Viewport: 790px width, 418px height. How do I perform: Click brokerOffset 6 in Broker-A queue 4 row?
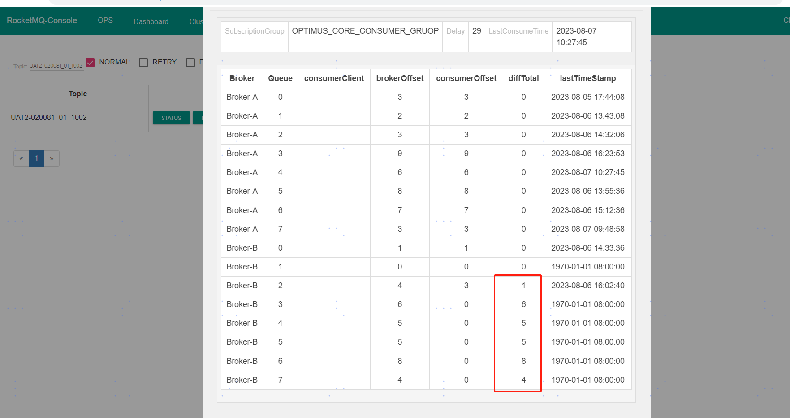pyautogui.click(x=400, y=172)
